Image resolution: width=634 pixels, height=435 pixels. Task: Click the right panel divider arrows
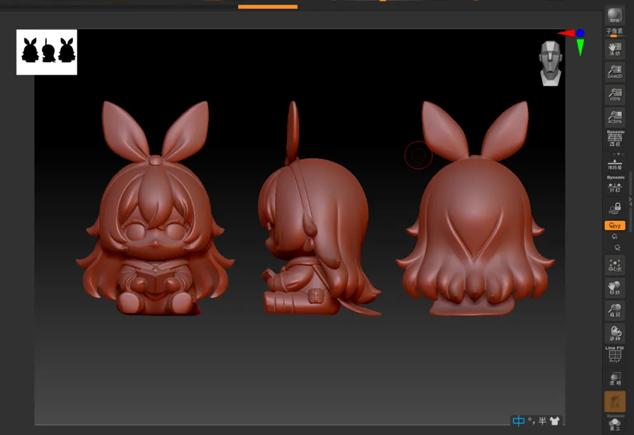[630, 201]
